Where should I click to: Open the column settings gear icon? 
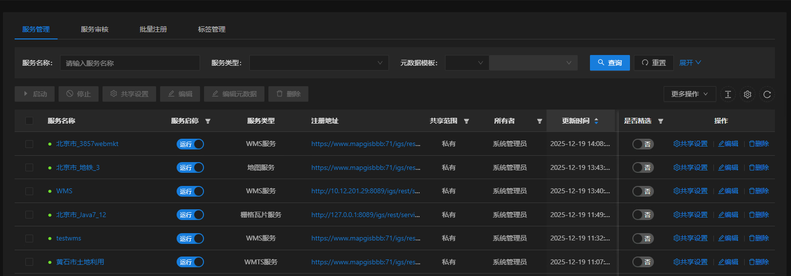click(x=747, y=94)
